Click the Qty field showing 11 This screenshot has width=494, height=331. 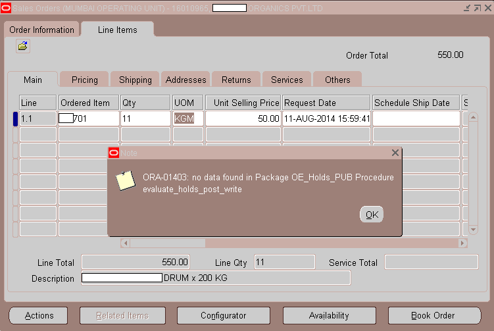(x=145, y=118)
